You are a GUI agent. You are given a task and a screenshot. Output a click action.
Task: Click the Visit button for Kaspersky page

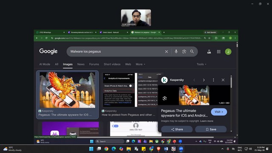click(x=219, y=112)
